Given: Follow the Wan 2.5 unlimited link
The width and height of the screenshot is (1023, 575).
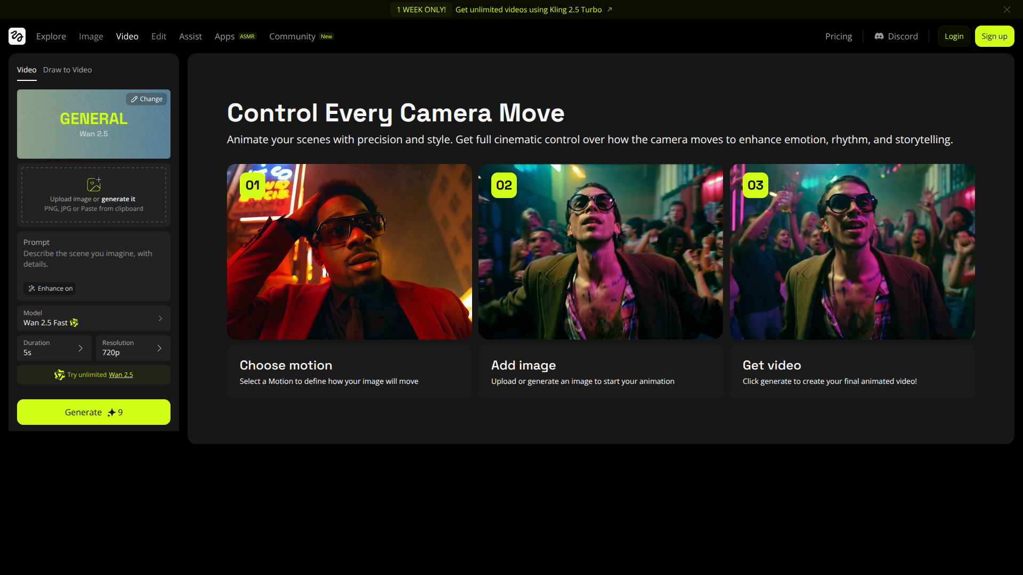Looking at the screenshot, I should [x=121, y=375].
